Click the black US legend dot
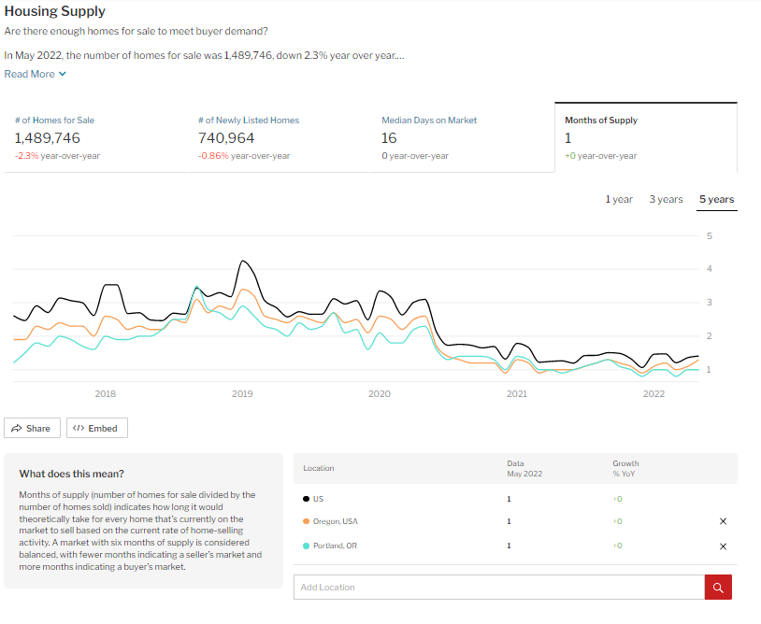The width and height of the screenshot is (761, 624). [x=307, y=498]
